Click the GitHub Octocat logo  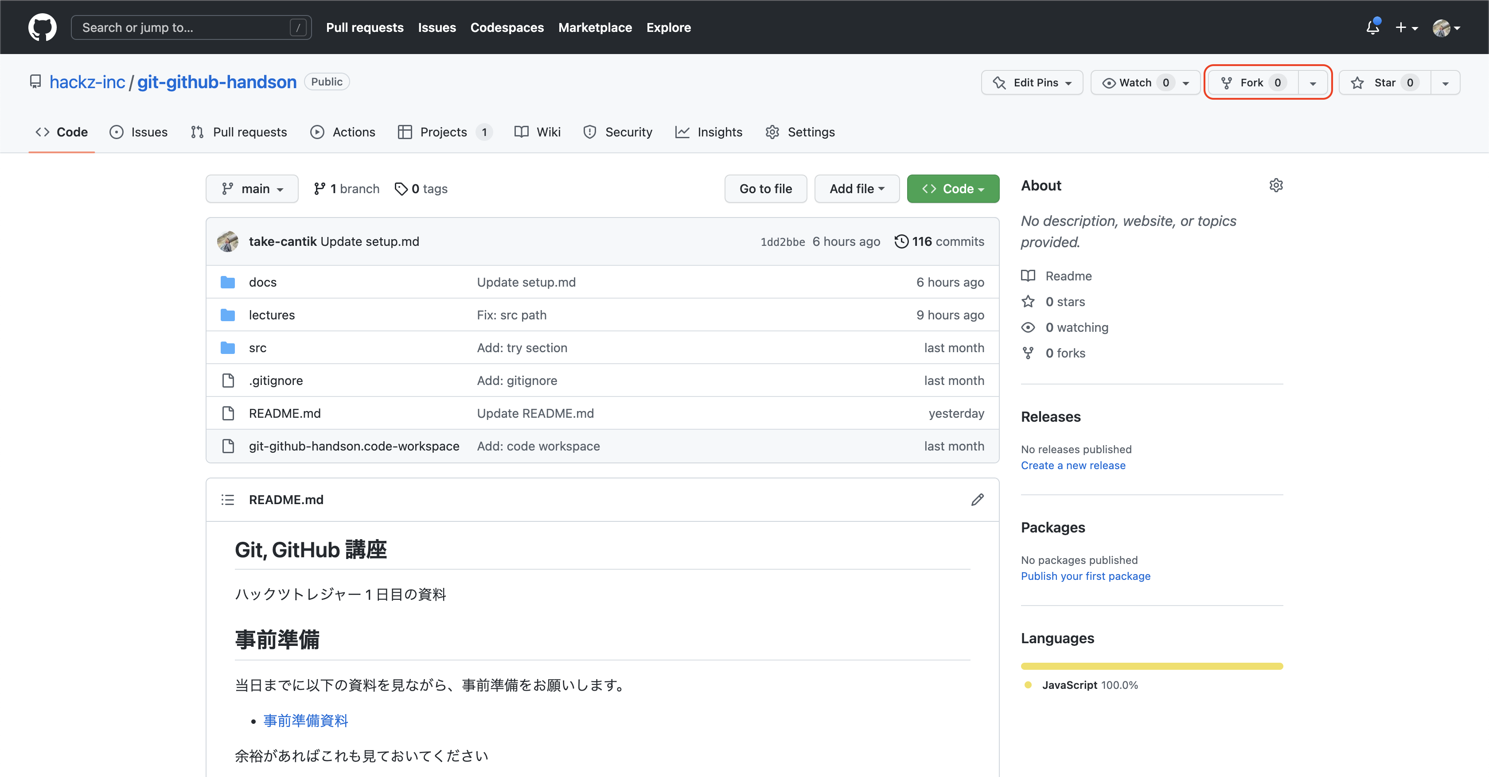pyautogui.click(x=42, y=27)
